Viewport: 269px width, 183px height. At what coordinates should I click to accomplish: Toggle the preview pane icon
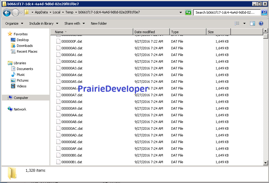252,23
